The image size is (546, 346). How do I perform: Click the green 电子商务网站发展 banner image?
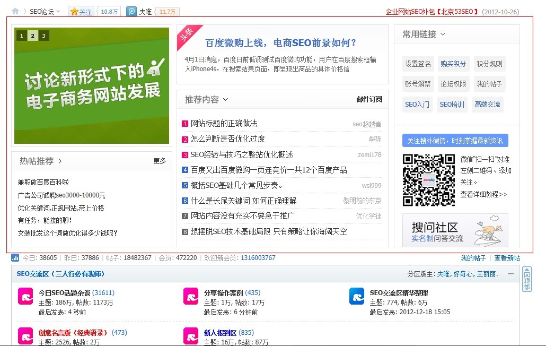pos(92,86)
